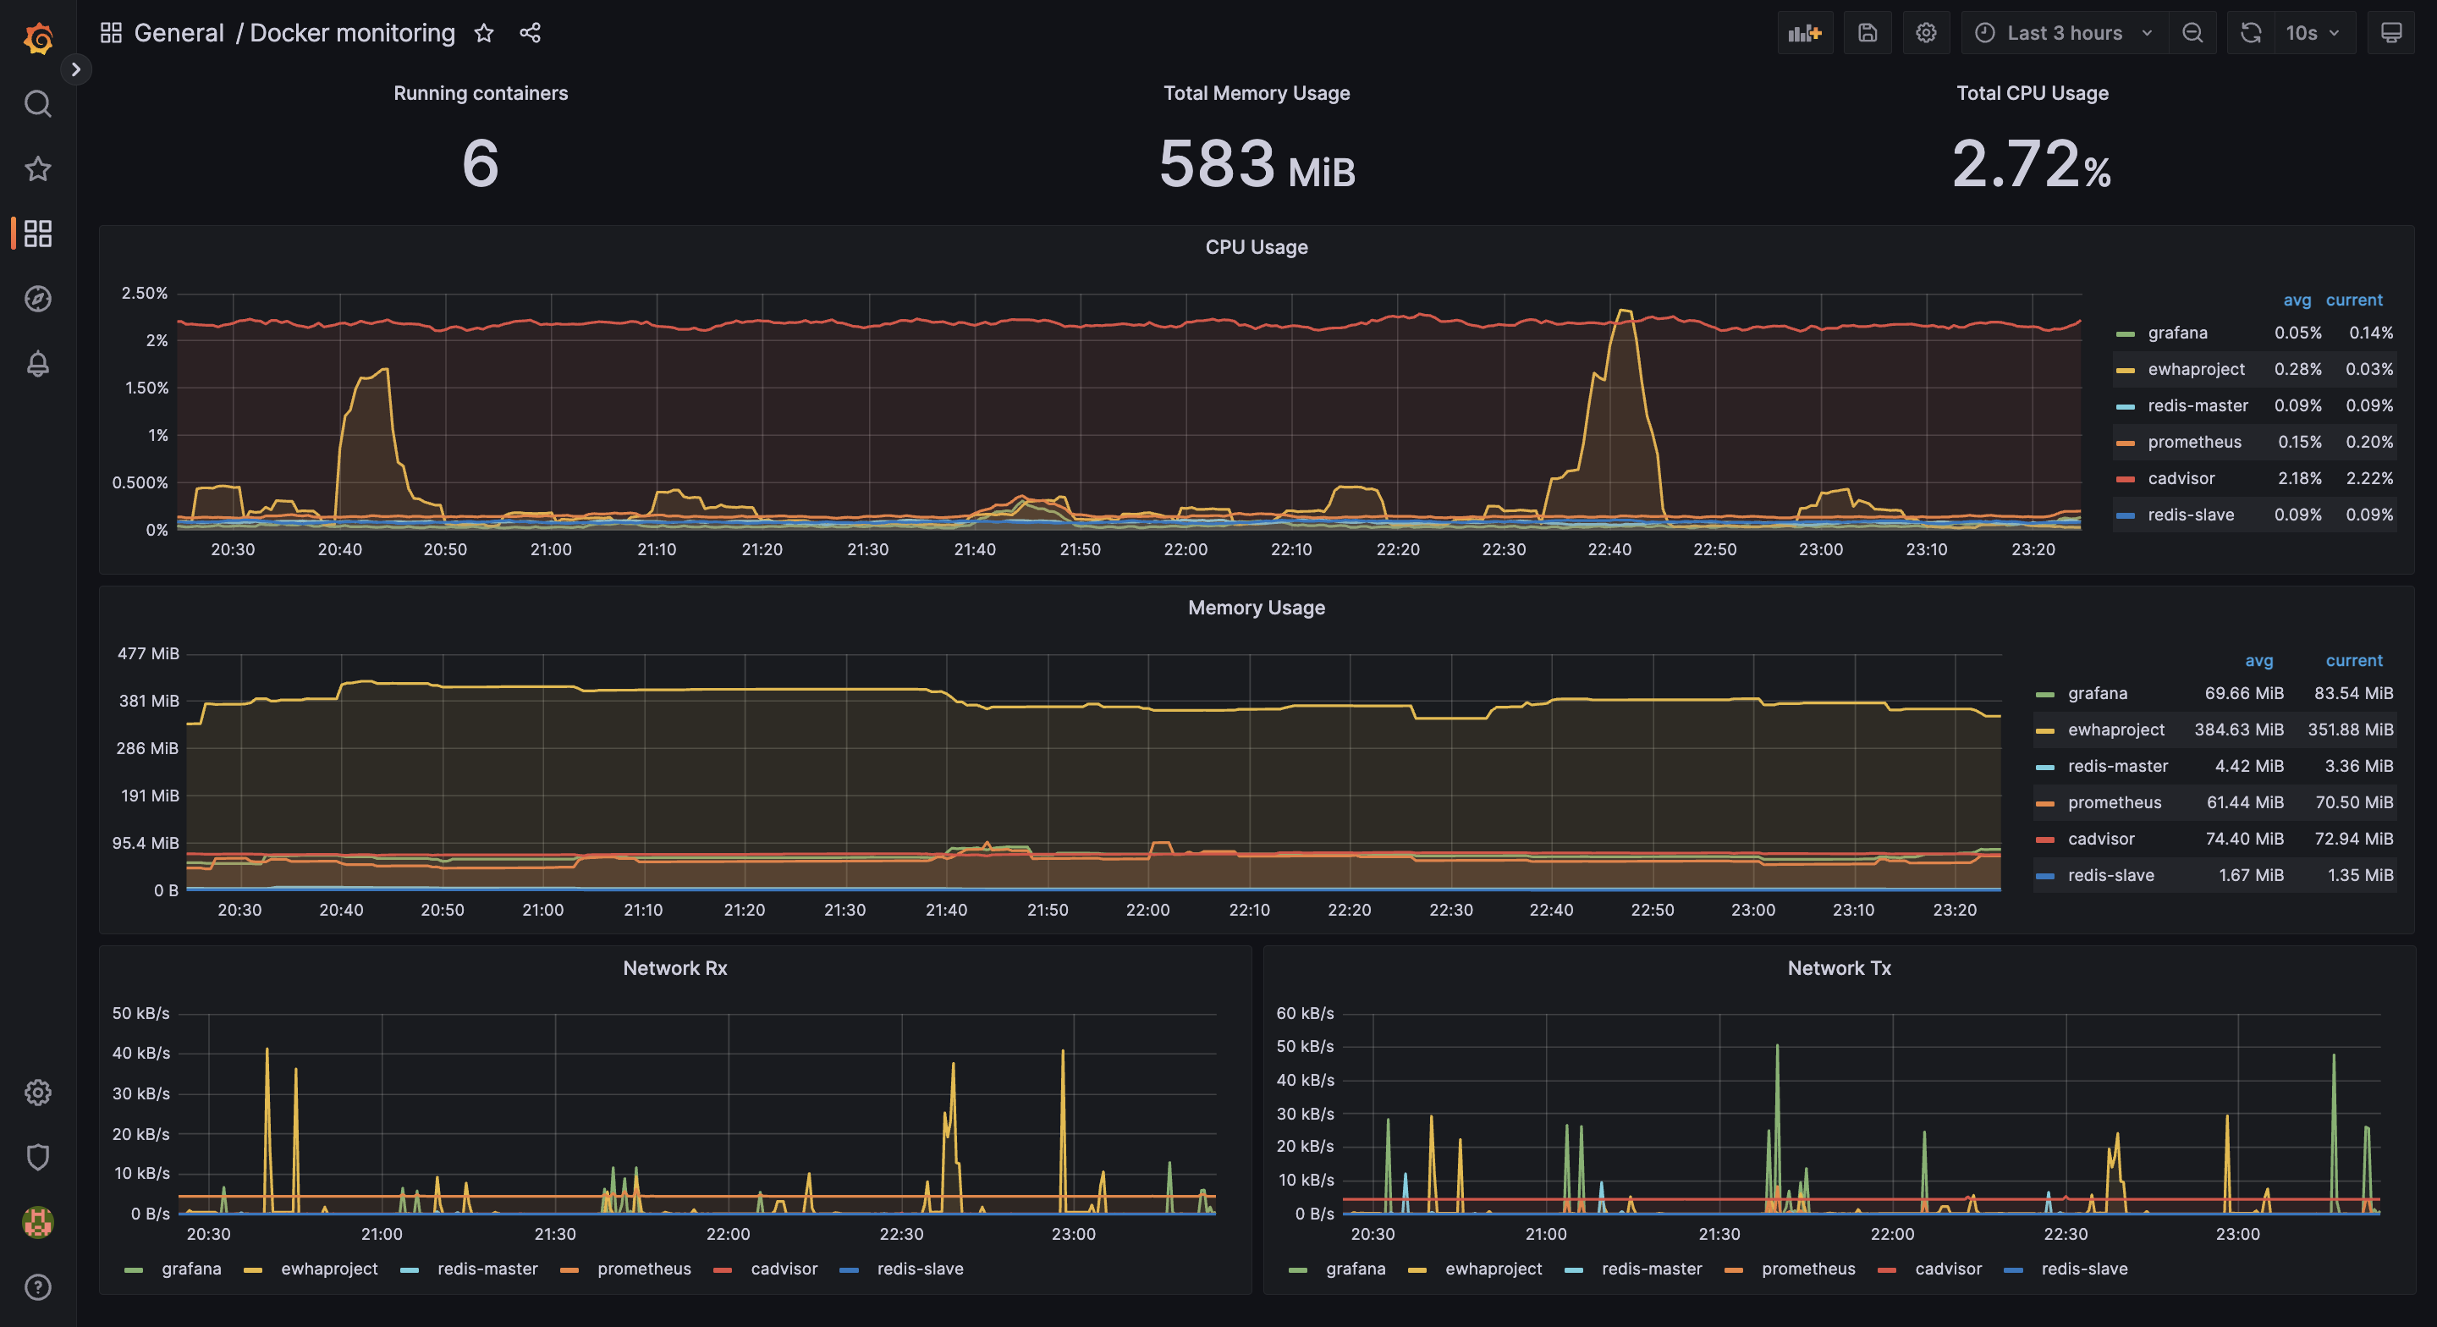Open the CPU Usage panel title menu
Viewport: 2437px width, 1327px height.
pyautogui.click(x=1256, y=247)
